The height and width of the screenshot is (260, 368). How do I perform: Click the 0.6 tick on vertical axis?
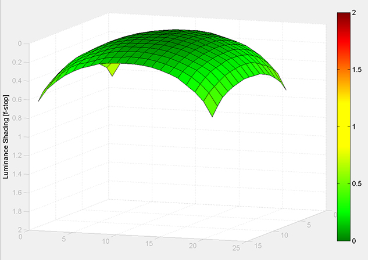17,100
